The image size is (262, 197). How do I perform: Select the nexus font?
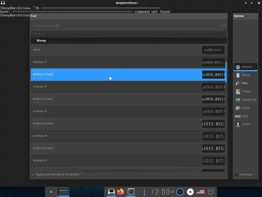(x=128, y=50)
